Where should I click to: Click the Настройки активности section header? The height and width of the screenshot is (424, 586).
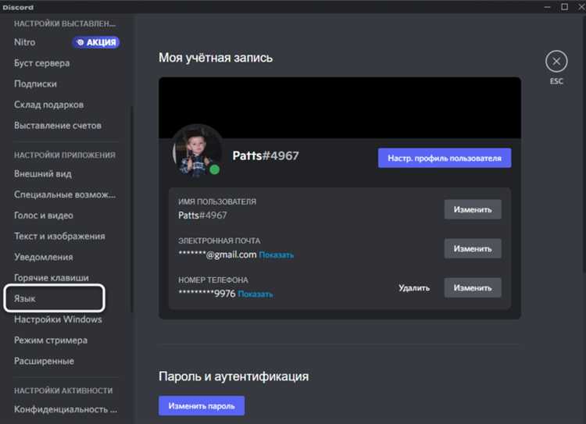(x=63, y=390)
